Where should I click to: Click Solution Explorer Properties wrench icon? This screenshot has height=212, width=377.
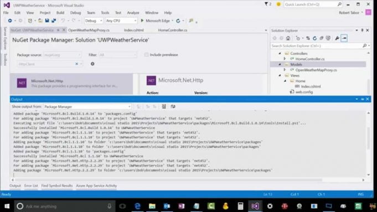(x=337, y=38)
